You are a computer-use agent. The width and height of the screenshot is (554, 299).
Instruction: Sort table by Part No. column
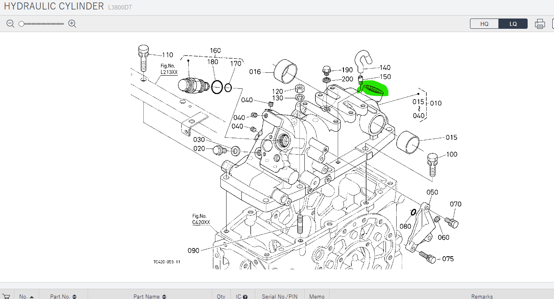pos(63,297)
